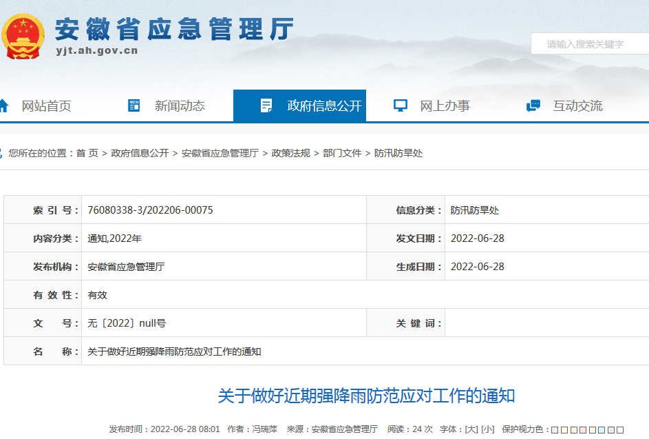The width and height of the screenshot is (649, 439).
Task: Click the 生成日期 value 2022-06-28
Action: point(477,267)
